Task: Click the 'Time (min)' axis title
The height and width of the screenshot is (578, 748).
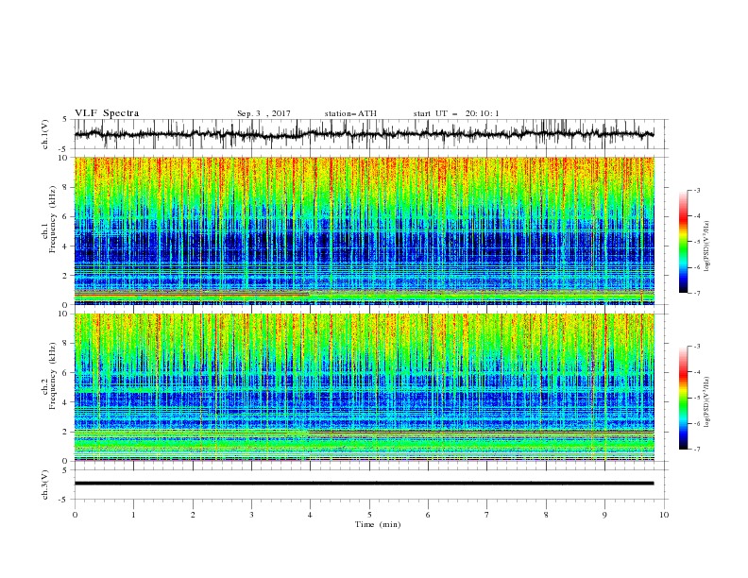Action: click(378, 524)
